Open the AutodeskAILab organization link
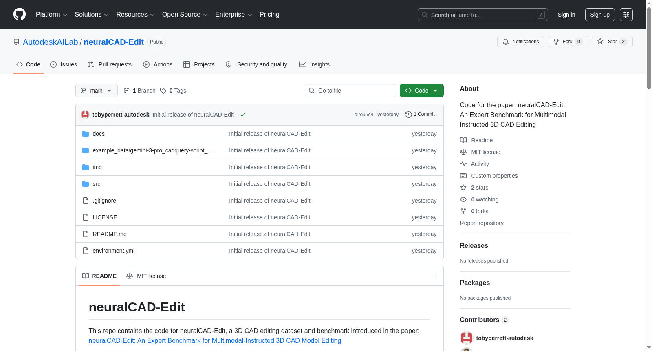 tap(51, 42)
